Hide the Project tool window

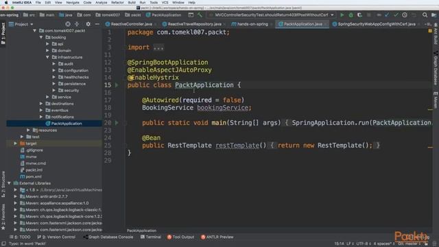point(97,24)
